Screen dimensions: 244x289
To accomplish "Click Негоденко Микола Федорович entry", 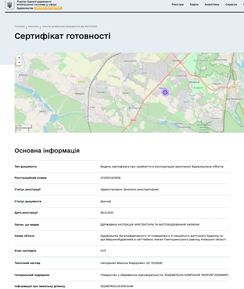I will [131, 263].
